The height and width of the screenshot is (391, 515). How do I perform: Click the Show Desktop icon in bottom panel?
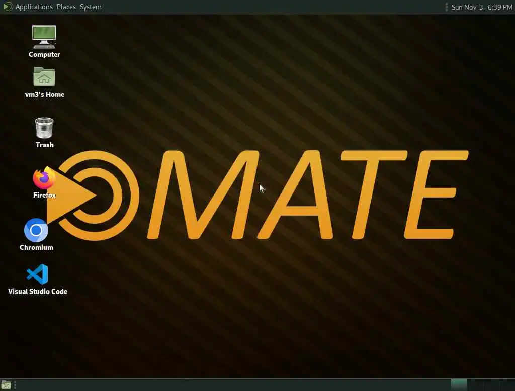point(6,385)
